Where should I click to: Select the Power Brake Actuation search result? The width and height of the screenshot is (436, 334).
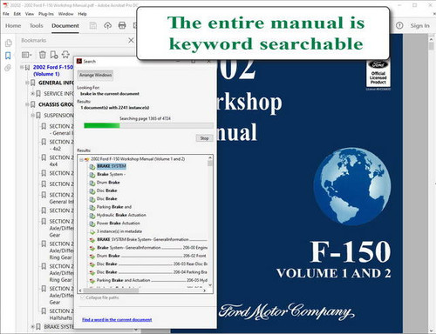[118, 224]
